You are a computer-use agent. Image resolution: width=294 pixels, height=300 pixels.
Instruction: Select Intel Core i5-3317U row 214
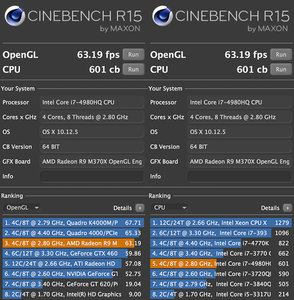pos(221,294)
